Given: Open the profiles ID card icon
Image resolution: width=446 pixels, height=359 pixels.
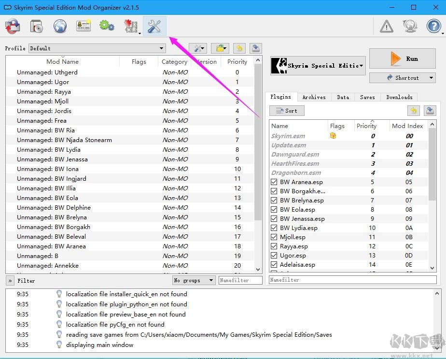Looking at the screenshot, I should coord(84,26).
